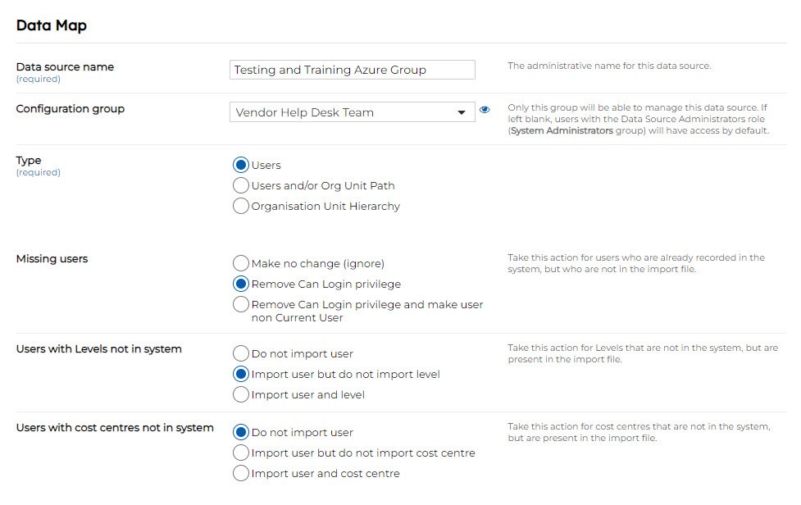801x505 pixels.
Task: Click the Data source name label
Action: point(65,67)
